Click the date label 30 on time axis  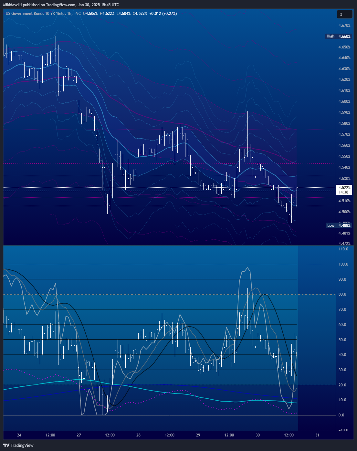coord(257,435)
